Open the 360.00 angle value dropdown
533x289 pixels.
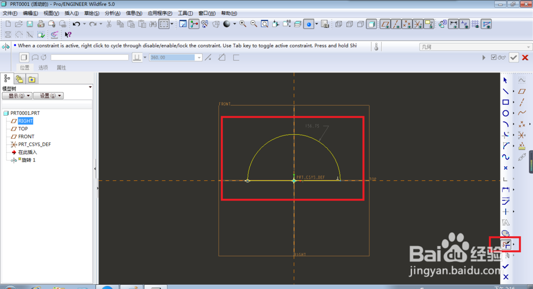(199, 58)
